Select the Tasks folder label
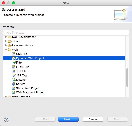Screen dimensions: 132x126 (16, 41)
